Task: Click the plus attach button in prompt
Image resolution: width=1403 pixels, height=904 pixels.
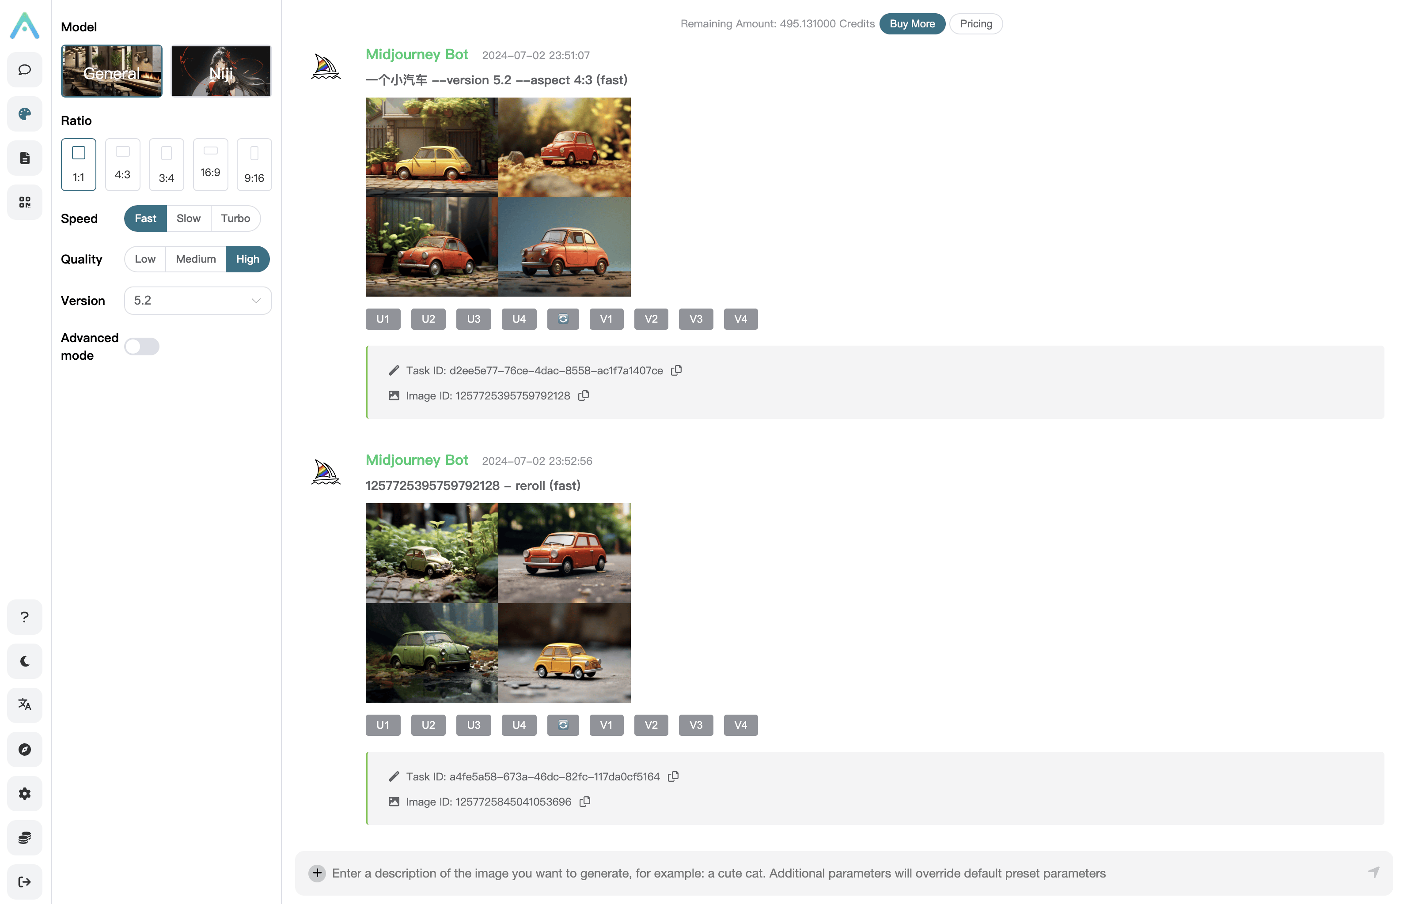Action: pyautogui.click(x=317, y=873)
